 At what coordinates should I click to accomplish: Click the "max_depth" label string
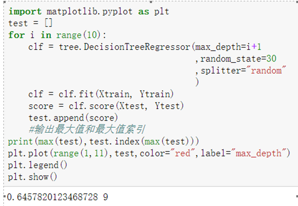point(261,153)
